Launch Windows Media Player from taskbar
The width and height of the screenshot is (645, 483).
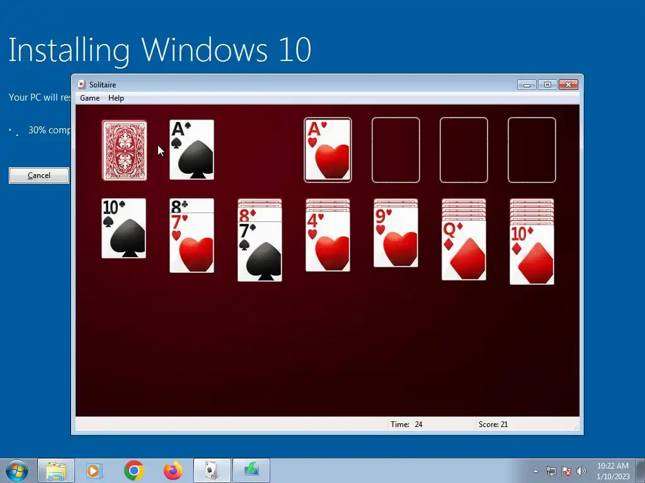(x=94, y=470)
